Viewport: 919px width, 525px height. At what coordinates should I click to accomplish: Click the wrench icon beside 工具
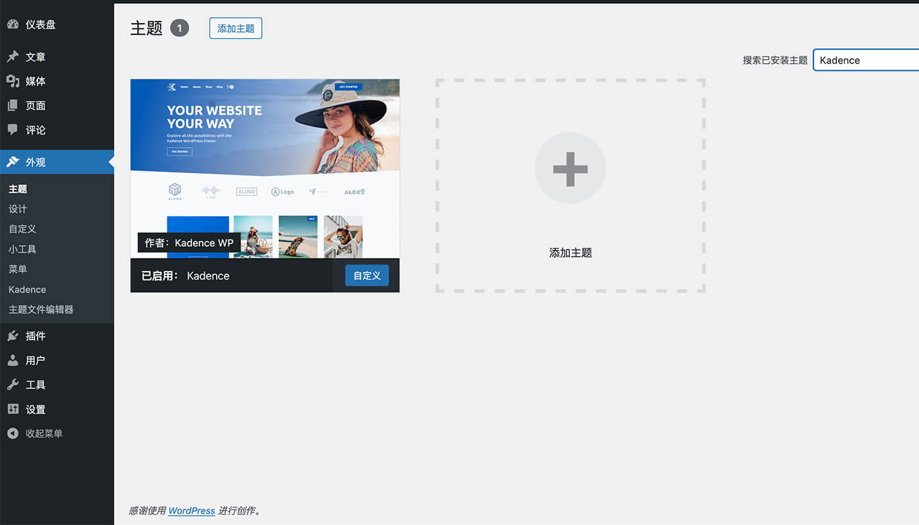(12, 385)
